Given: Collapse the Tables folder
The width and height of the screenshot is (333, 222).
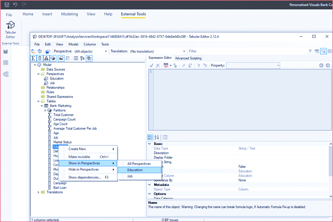Looking at the screenshot, I should pyautogui.click(x=38, y=101).
